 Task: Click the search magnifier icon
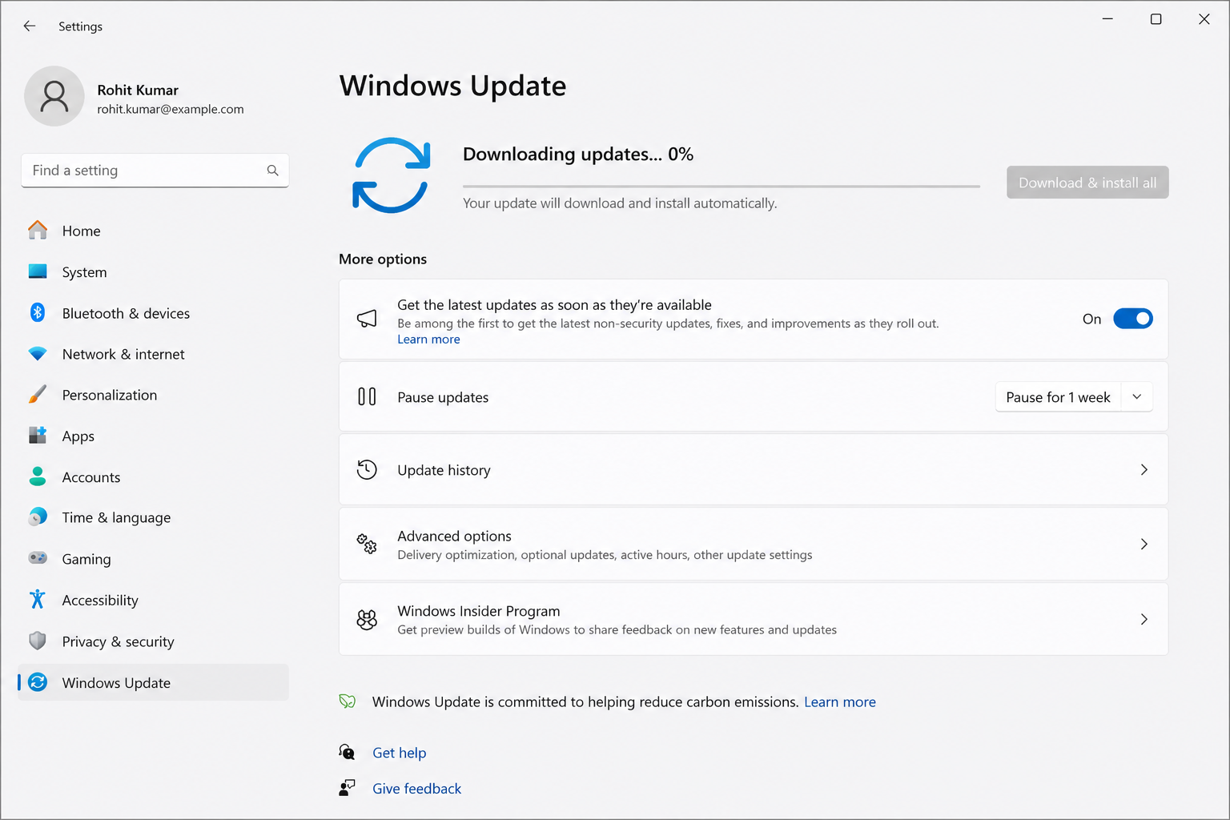tap(272, 171)
